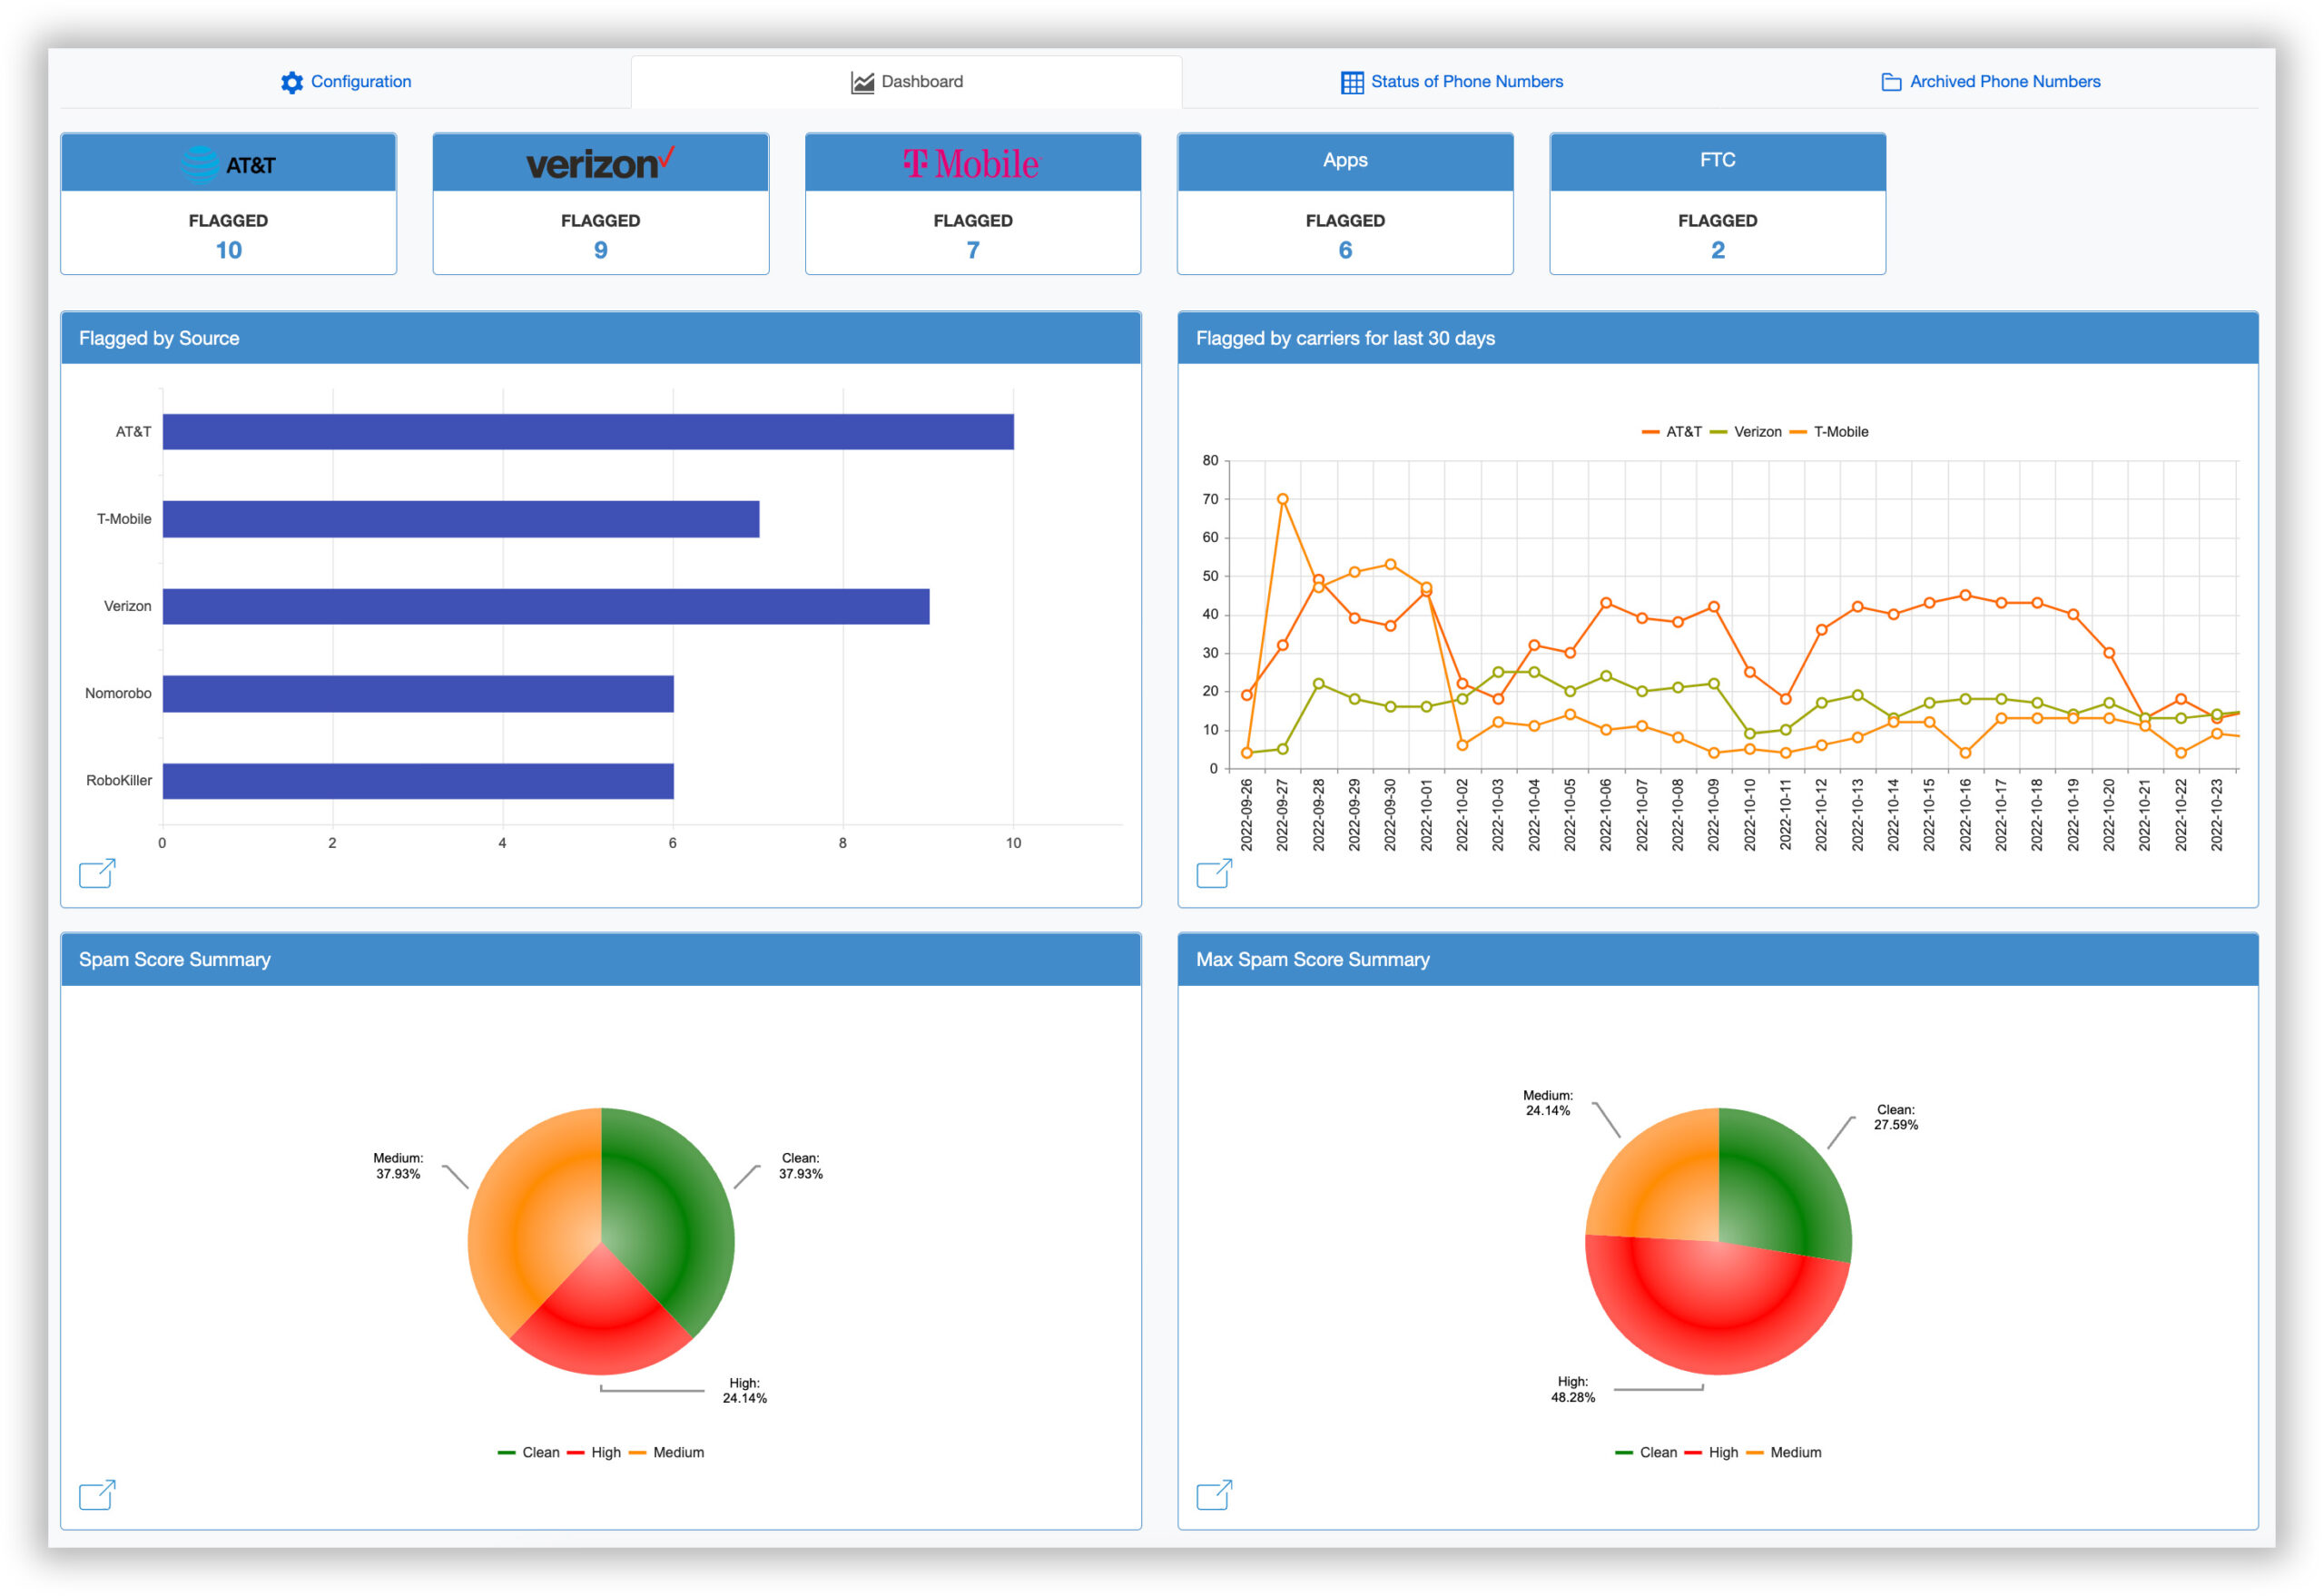The height and width of the screenshot is (1596, 2324).
Task: Click the 70 peak point on 2022-09-27
Action: [x=1282, y=499]
